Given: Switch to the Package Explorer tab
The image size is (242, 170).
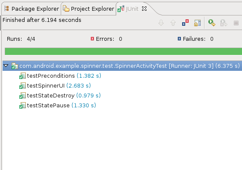Looking at the screenshot, I should point(31,9).
